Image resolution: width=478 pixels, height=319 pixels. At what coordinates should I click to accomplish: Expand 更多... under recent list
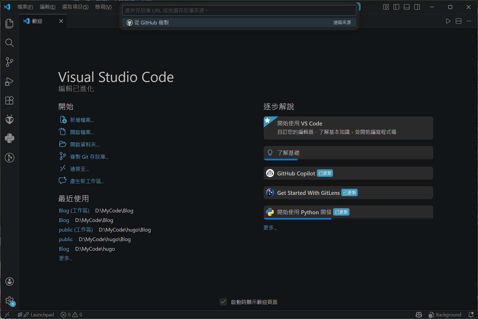66,258
